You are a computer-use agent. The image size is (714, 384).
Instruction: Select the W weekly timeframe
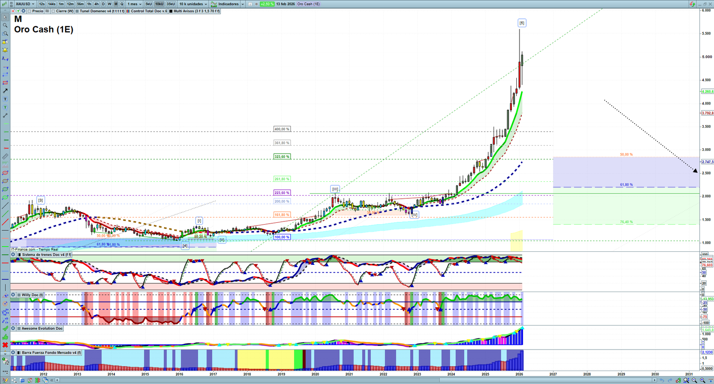pos(109,4)
